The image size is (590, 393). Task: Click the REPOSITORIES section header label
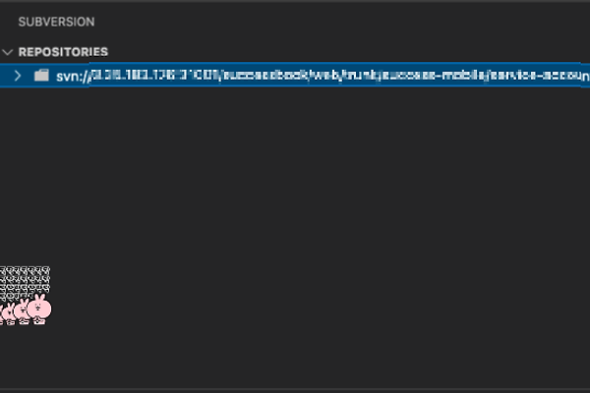(63, 52)
